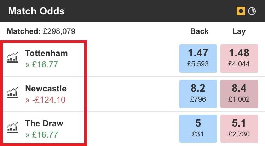Select the Tottenham runner name
The image size is (265, 146).
pyautogui.click(x=46, y=53)
